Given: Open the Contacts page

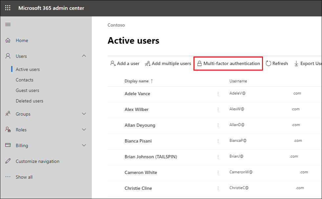Looking at the screenshot, I should [x=25, y=80].
